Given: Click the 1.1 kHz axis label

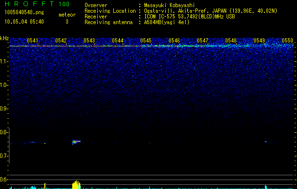Looking at the screenshot, I should coord(4,61).
